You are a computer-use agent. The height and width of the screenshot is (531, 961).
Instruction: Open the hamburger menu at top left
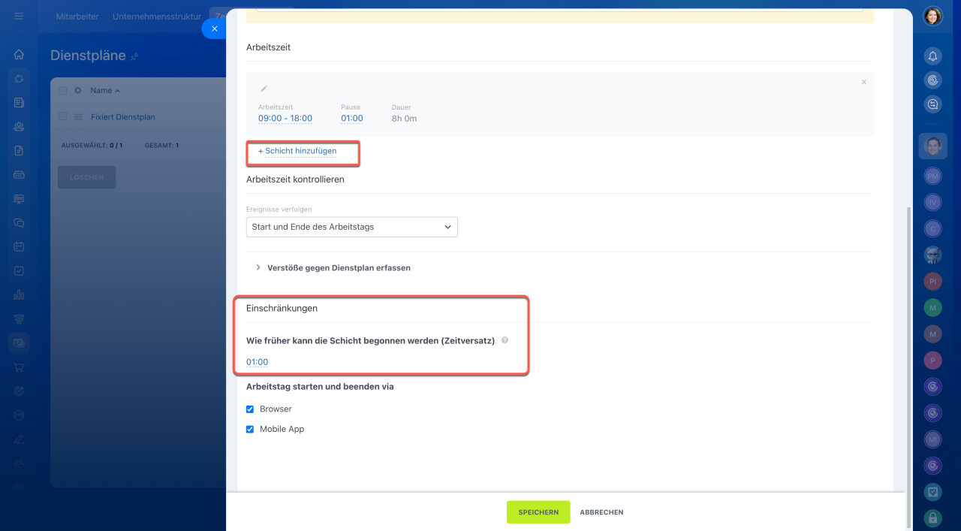[x=19, y=17]
